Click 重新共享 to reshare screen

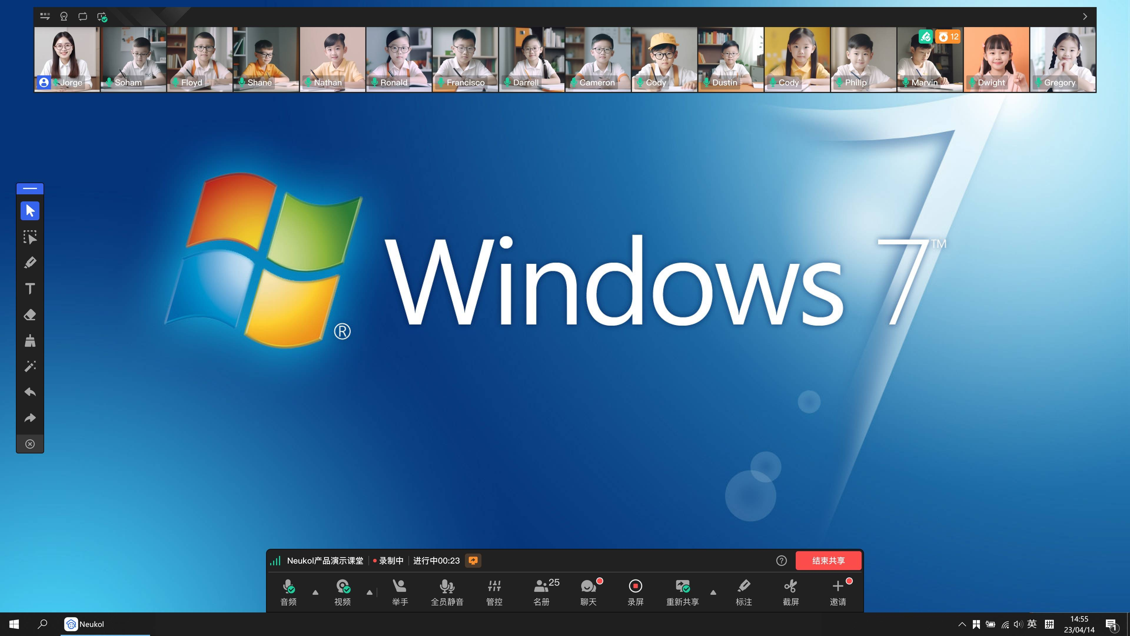click(x=682, y=592)
